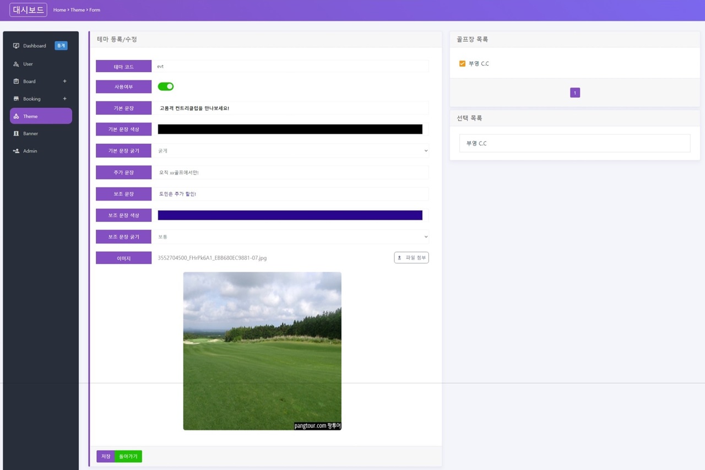
Task: Click the Board clipboard icon in sidebar
Action: 16,82
